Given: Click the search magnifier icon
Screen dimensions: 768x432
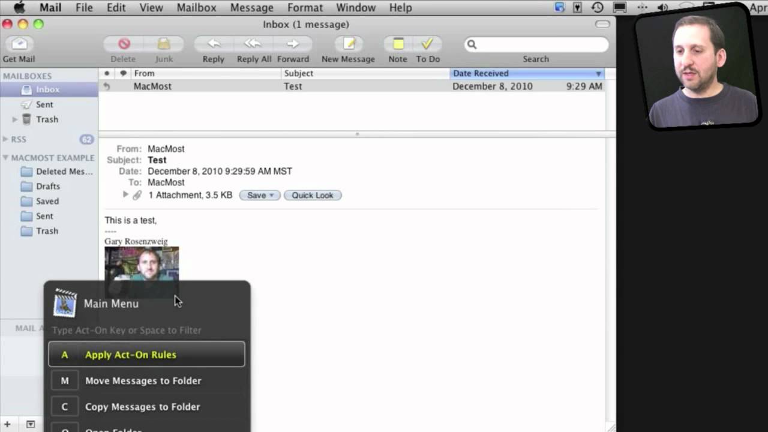Looking at the screenshot, I should click(x=472, y=44).
